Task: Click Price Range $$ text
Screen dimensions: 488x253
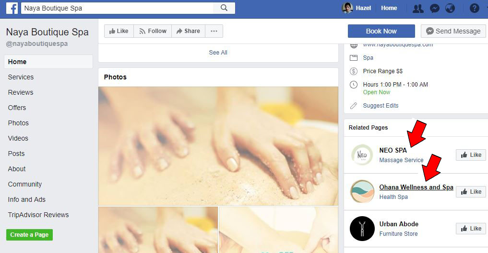Action: coord(383,71)
